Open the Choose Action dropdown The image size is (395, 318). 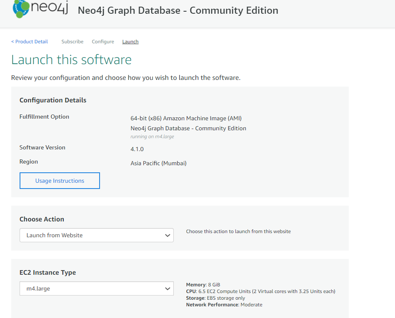[96, 235]
